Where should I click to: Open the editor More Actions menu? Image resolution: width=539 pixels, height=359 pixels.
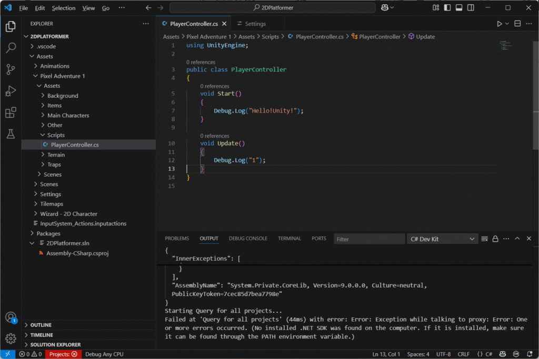click(529, 24)
